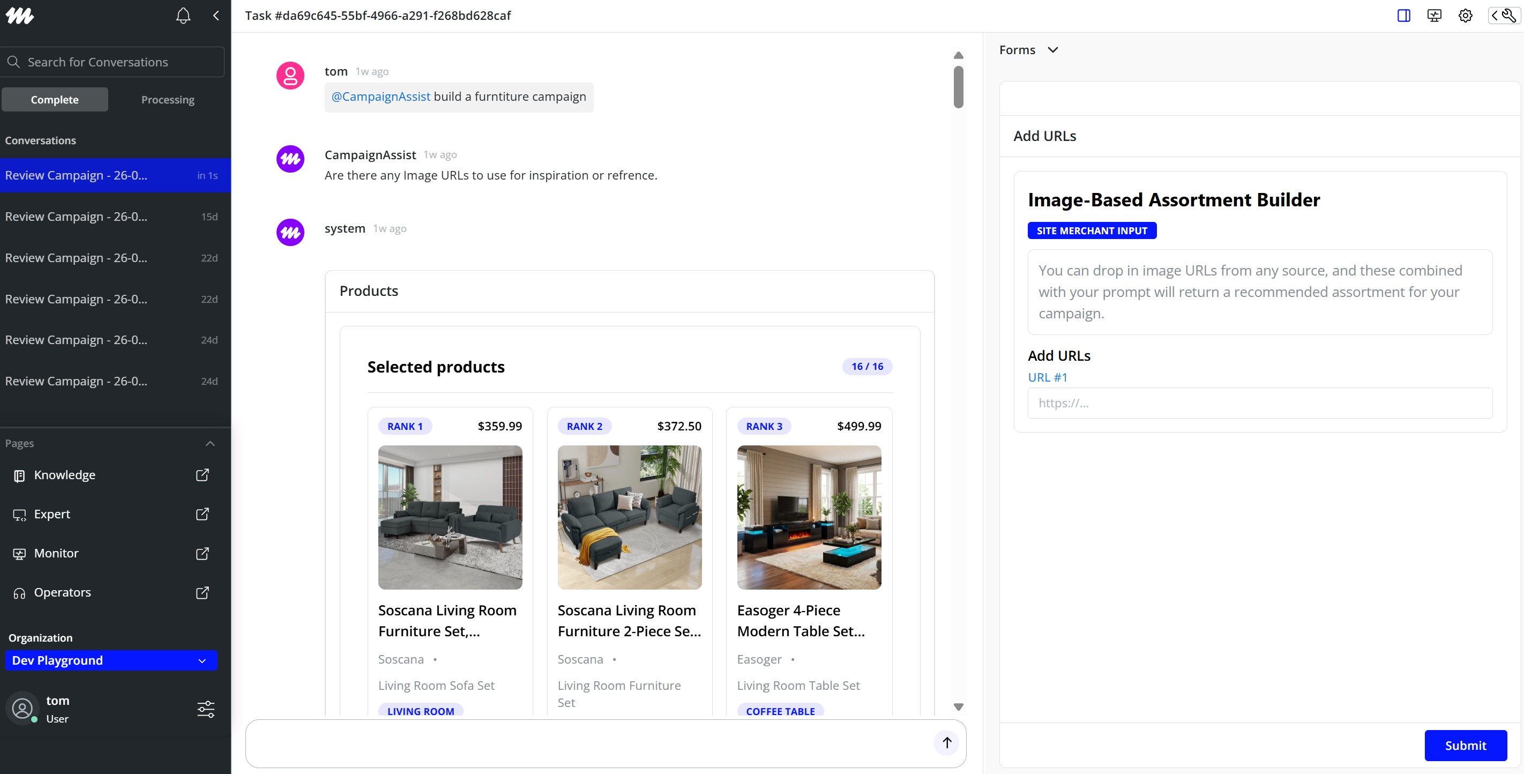Open tom's preference sliders icon
The height and width of the screenshot is (774, 1524).
pyautogui.click(x=205, y=709)
